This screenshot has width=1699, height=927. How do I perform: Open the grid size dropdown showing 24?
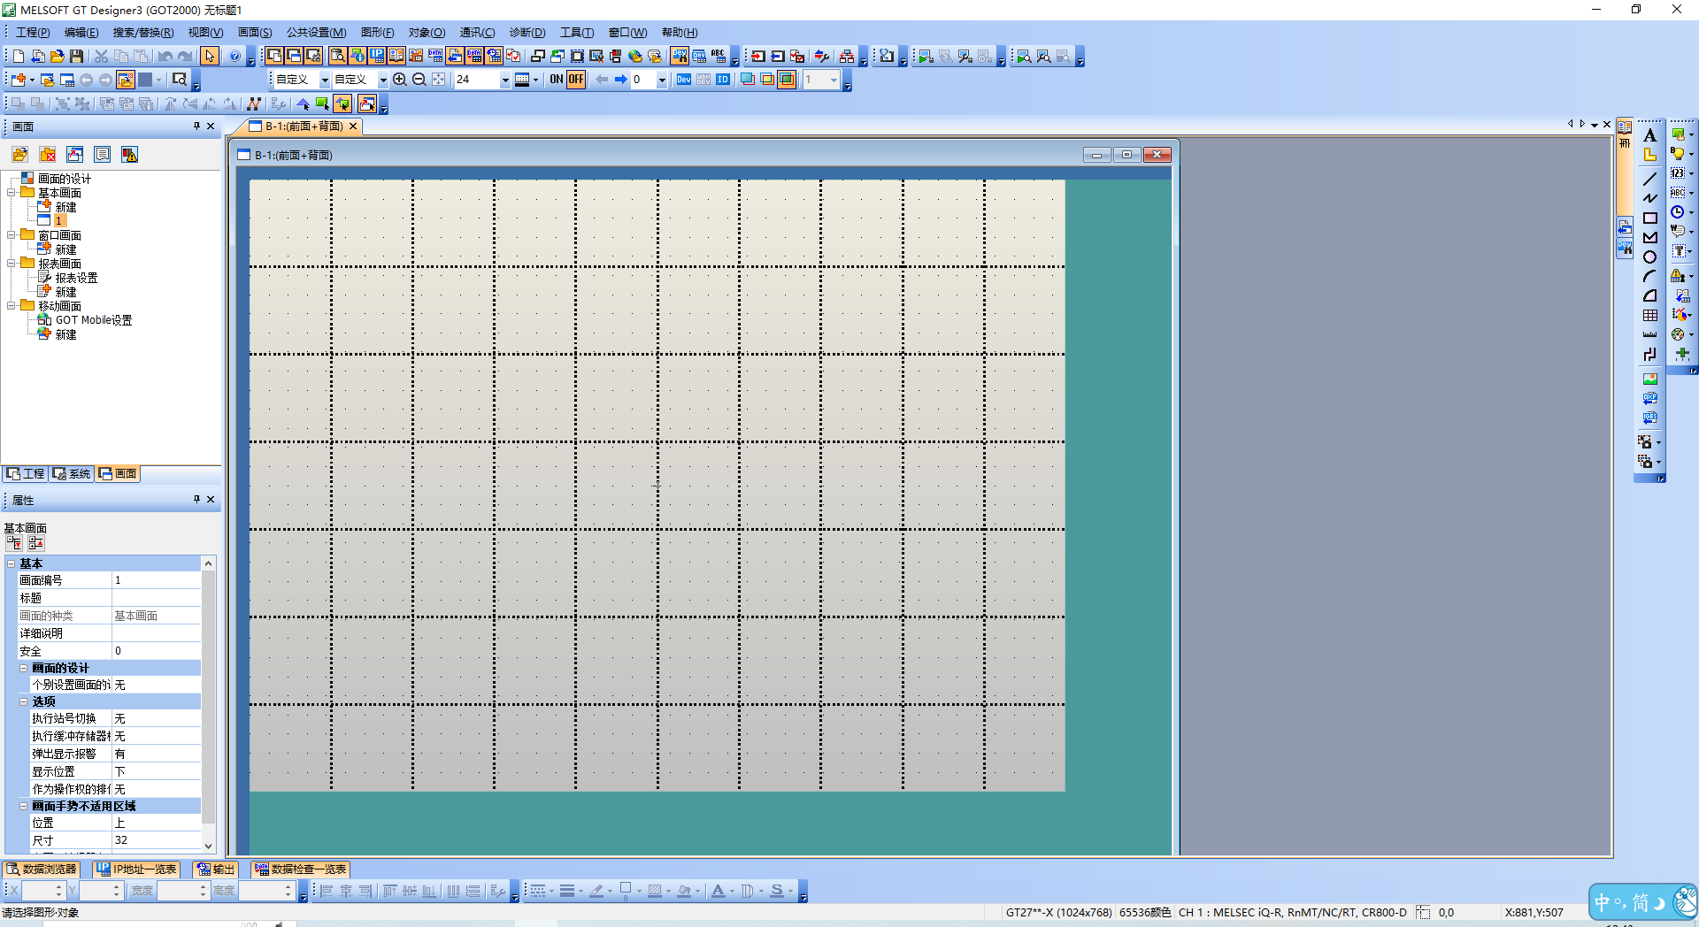pyautogui.click(x=505, y=80)
